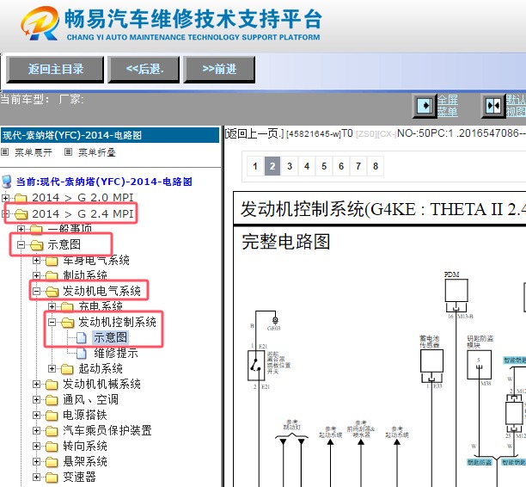
Task: Go to page 1
Action: (255, 166)
